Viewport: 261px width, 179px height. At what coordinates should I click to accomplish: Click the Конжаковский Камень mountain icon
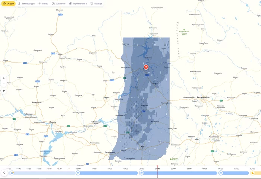(x=184, y=29)
